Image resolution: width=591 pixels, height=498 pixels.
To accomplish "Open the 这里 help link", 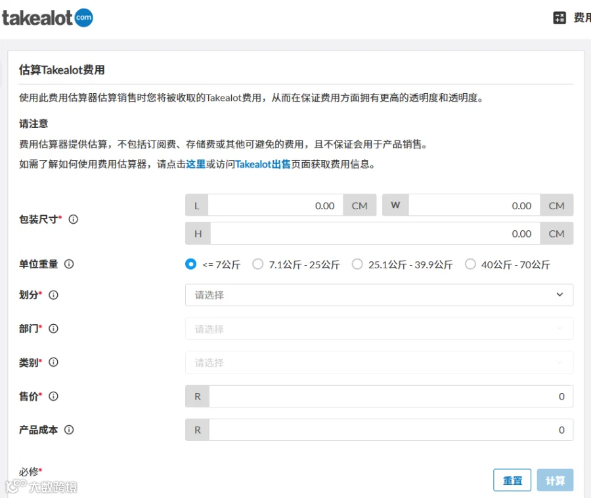I will 196,164.
